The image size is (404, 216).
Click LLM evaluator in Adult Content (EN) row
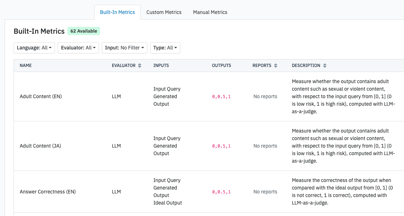click(x=116, y=97)
